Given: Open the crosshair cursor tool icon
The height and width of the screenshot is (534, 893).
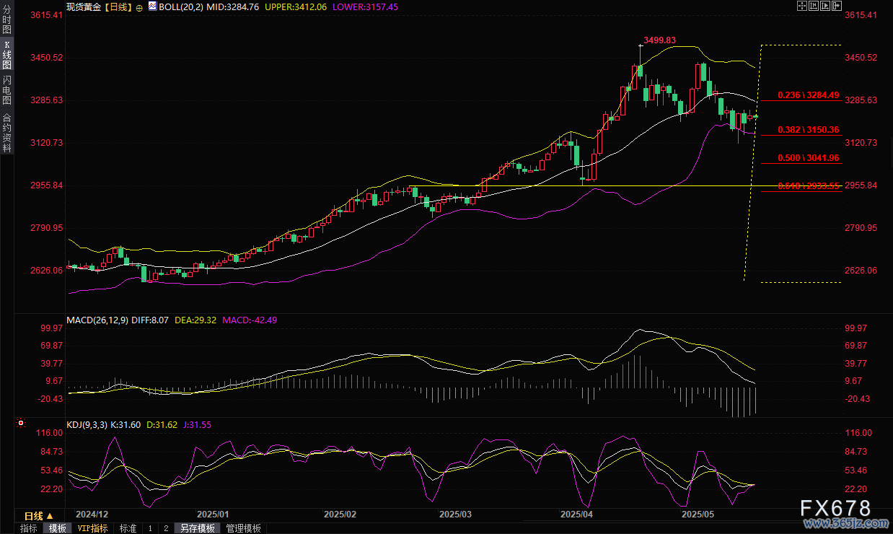Looking at the screenshot, I should pyautogui.click(x=802, y=6).
